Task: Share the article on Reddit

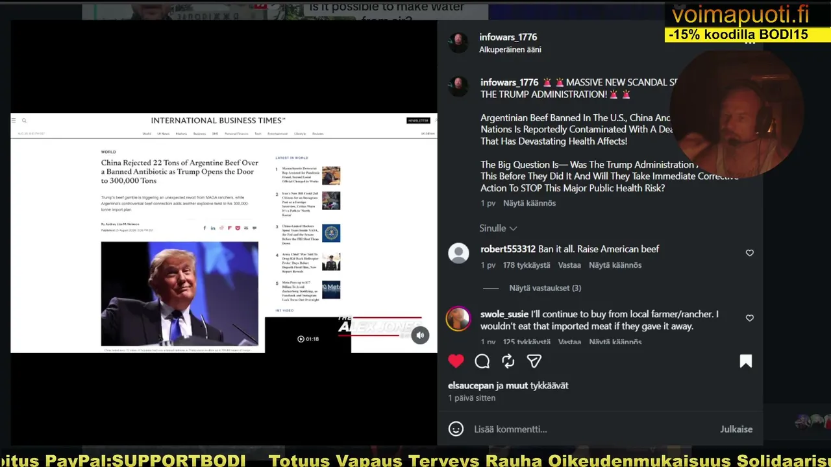Action: [x=221, y=228]
